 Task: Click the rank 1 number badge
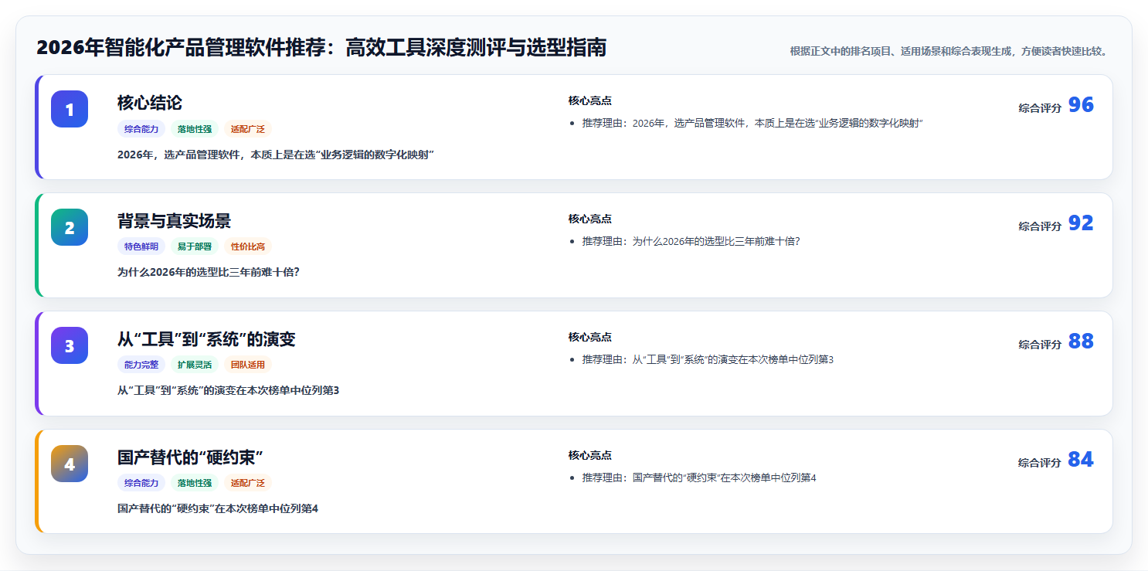pos(70,109)
